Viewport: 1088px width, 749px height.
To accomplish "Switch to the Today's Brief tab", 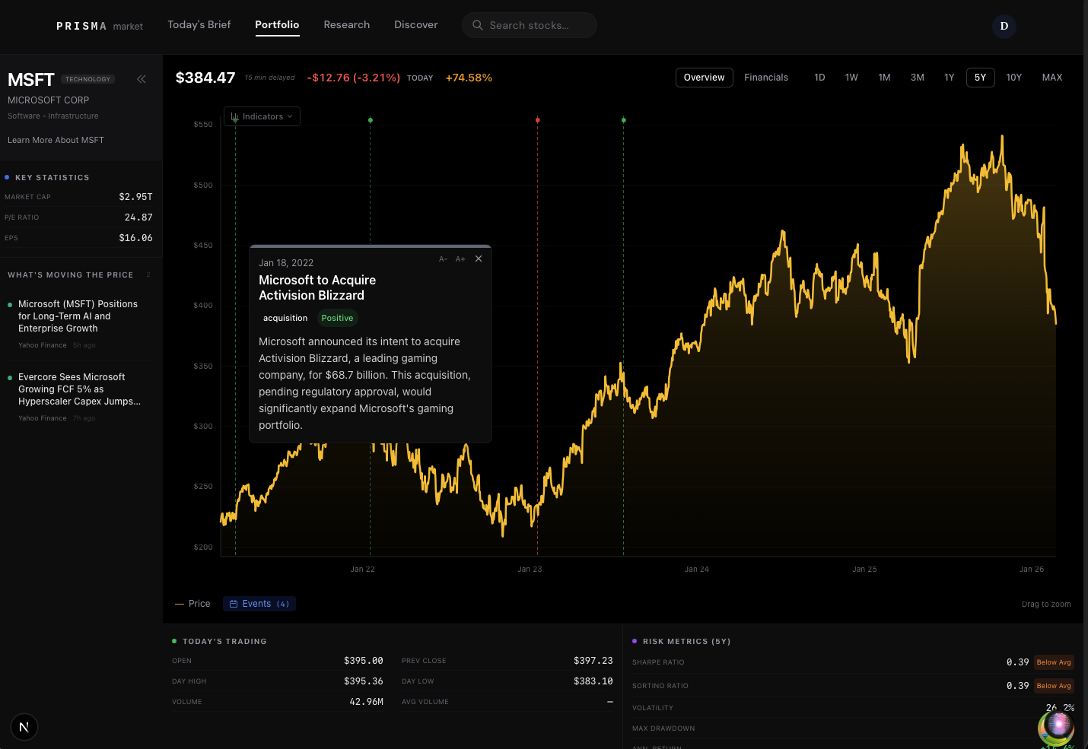I will (x=199, y=24).
